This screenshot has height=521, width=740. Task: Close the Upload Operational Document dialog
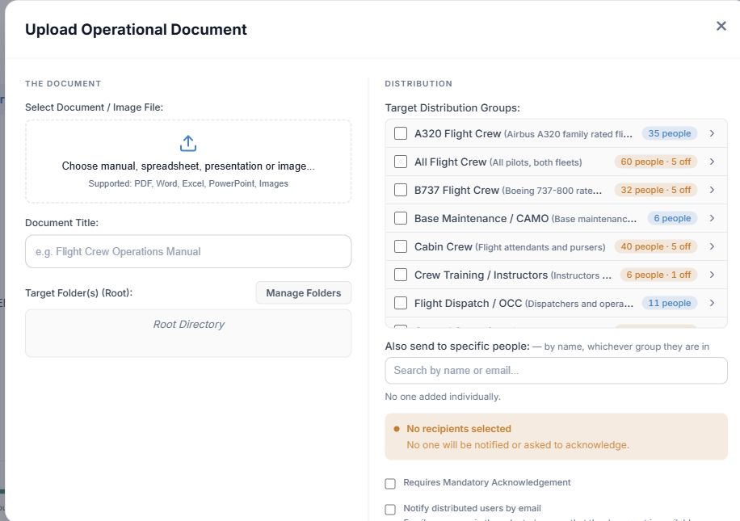(x=721, y=26)
